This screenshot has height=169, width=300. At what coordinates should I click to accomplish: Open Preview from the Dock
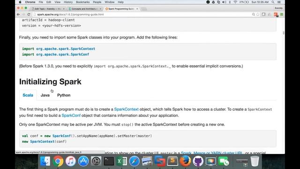tap(147, 161)
